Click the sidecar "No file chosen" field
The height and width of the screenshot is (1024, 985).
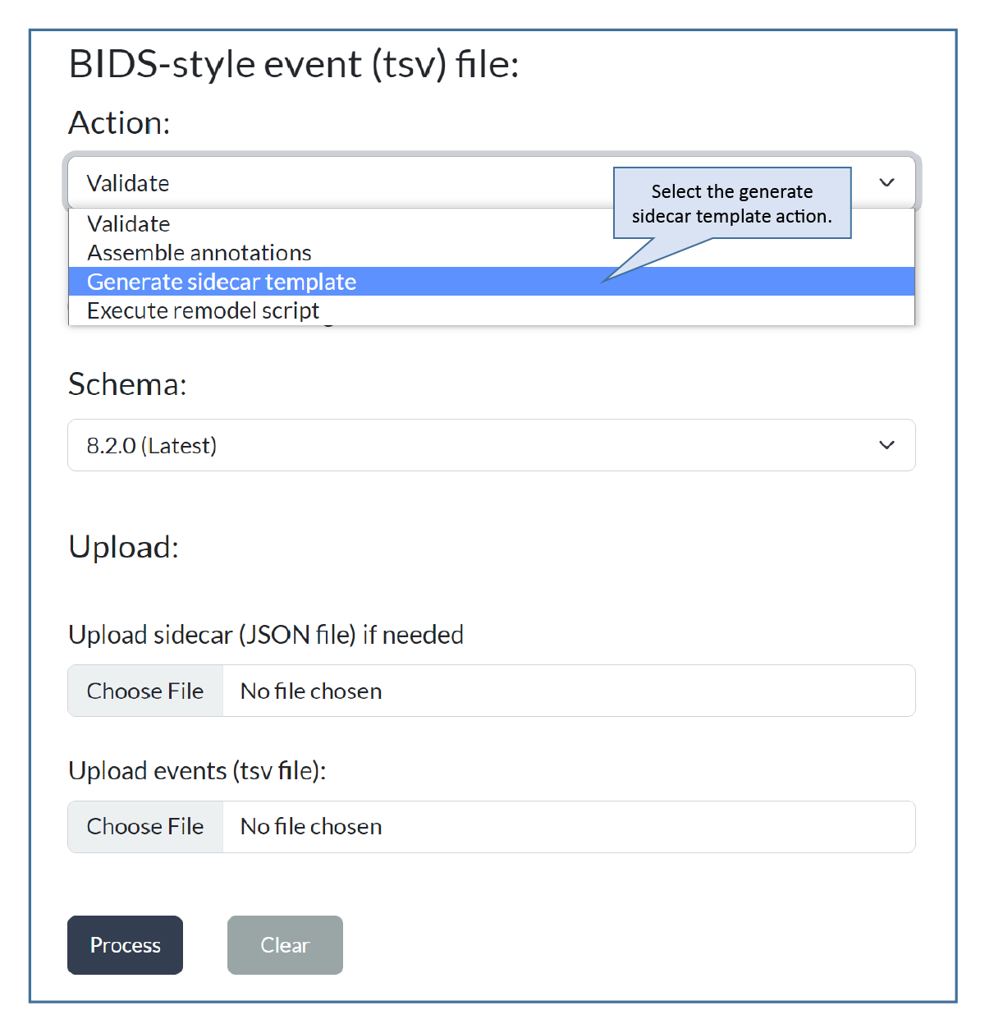point(568,691)
